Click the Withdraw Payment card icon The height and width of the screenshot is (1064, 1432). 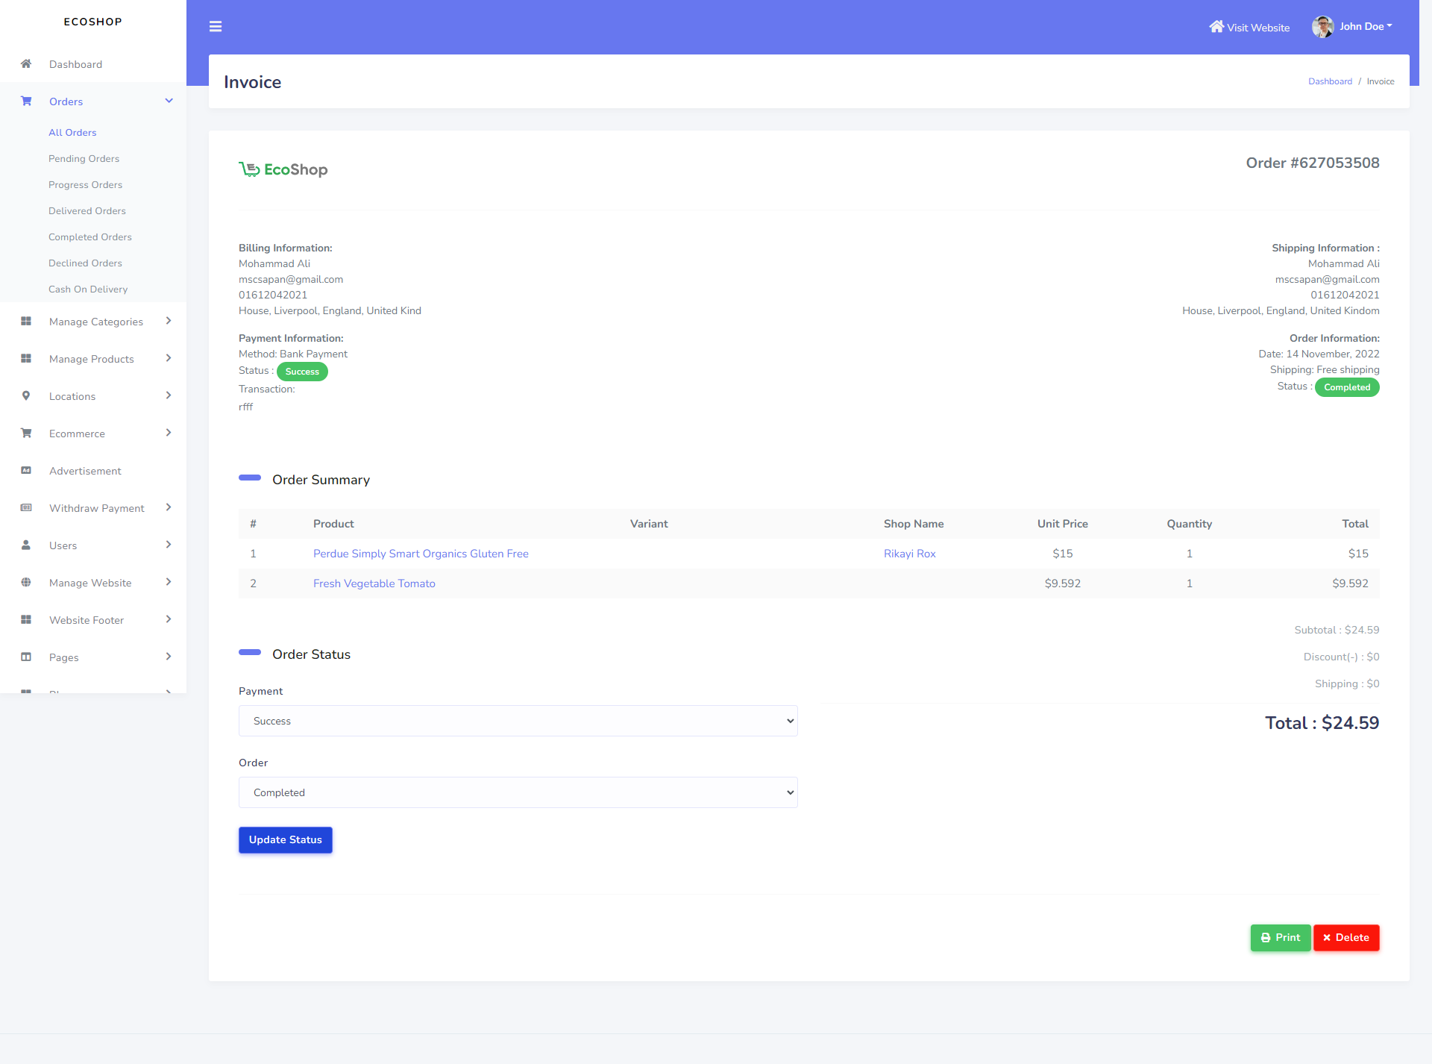(x=26, y=507)
